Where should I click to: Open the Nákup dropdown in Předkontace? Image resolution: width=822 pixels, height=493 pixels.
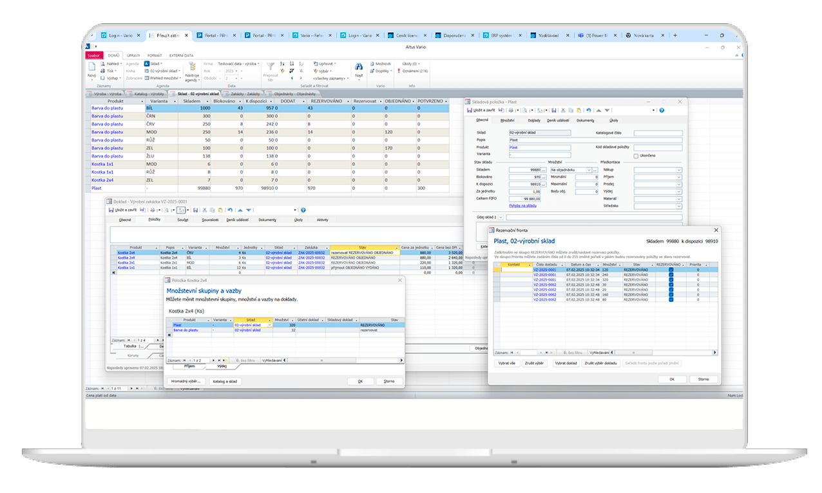coord(678,170)
